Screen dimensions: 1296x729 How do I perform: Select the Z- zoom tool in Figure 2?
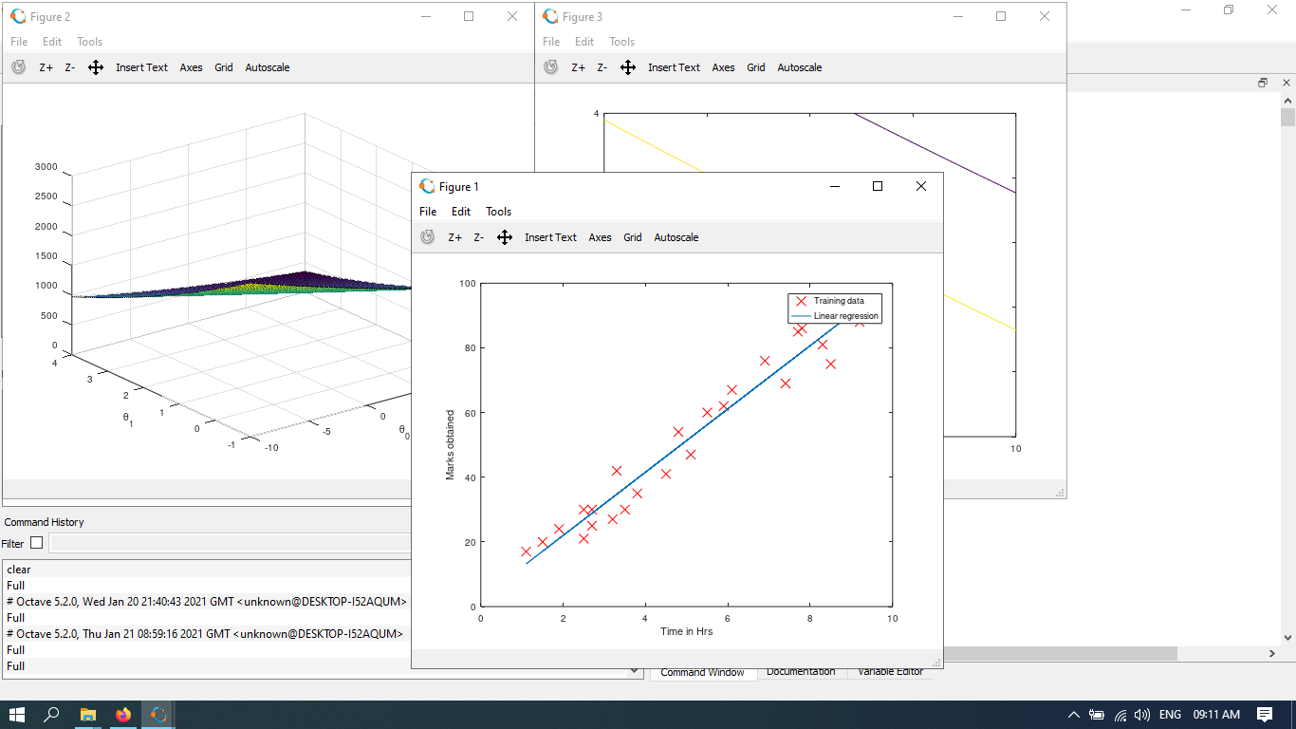(68, 67)
